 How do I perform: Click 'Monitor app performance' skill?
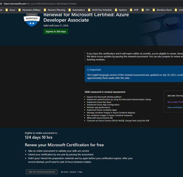[x=98, y=107]
